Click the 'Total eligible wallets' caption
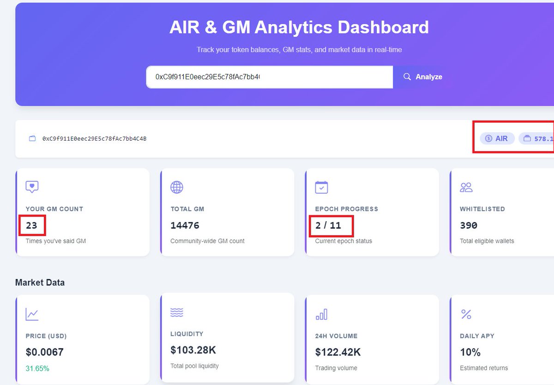The image size is (554, 385). point(487,241)
